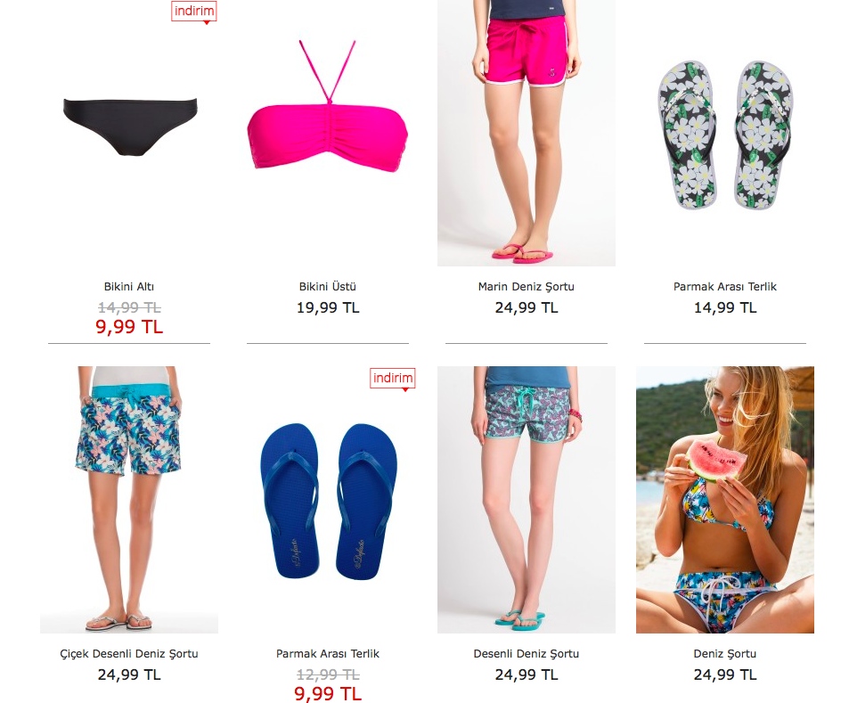Image resolution: width=841 pixels, height=703 pixels.
Task: Open the watermelon beach model photo
Action: (725, 500)
